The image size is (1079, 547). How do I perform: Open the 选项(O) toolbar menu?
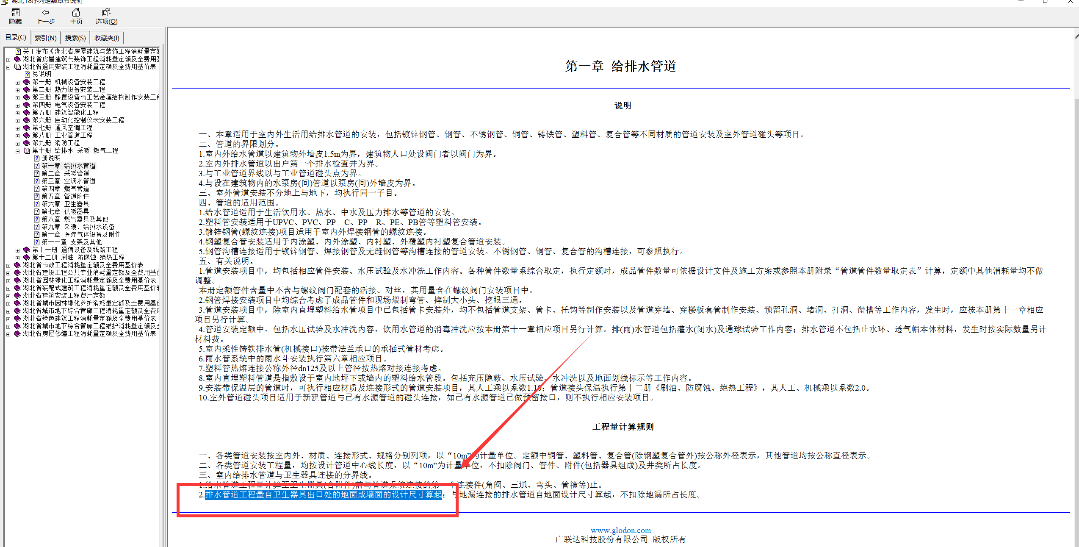(106, 17)
